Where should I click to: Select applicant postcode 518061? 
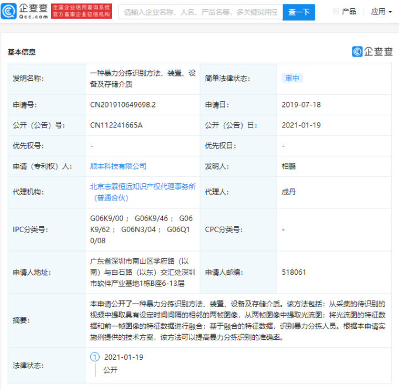click(x=294, y=272)
